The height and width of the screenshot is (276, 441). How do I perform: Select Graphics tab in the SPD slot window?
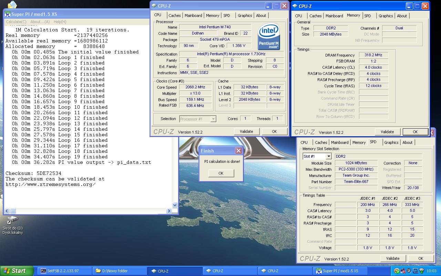pyautogui.click(x=391, y=142)
